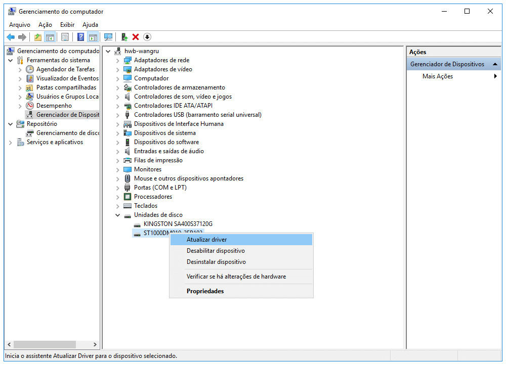
Task: Open the properties sheet toolbar icon
Action: [65, 37]
